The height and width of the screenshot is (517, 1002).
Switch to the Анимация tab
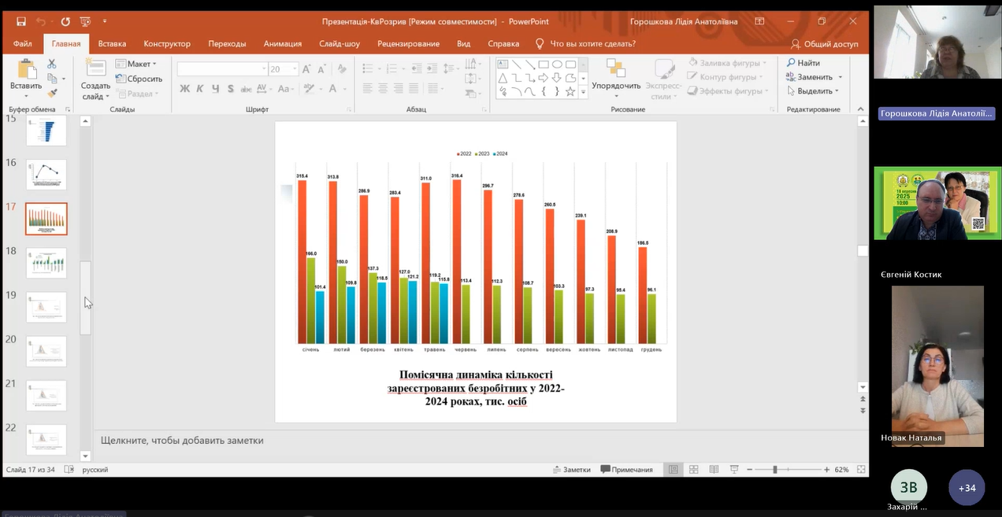tap(282, 44)
